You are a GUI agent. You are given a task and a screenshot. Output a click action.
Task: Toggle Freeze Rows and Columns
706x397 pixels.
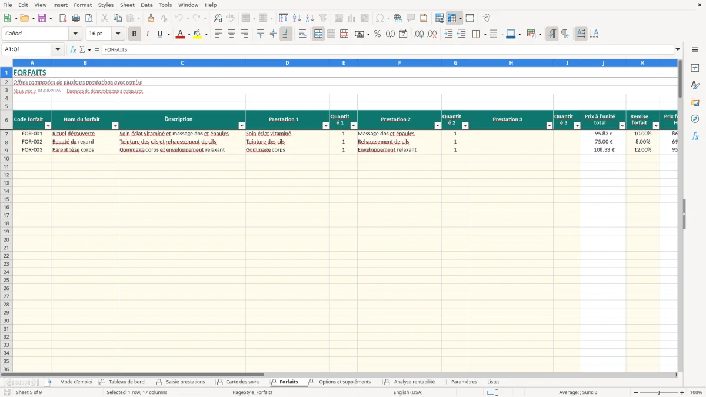click(451, 18)
